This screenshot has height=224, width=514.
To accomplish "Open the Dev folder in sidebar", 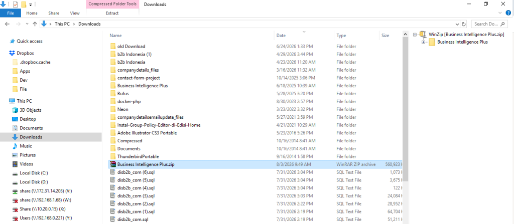I will click(24, 80).
